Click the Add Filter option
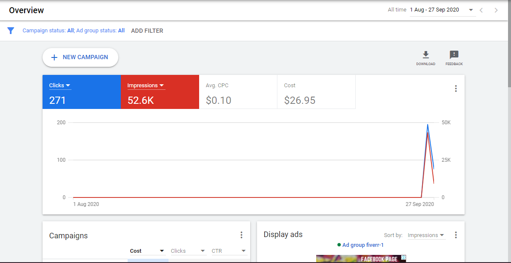The width and height of the screenshot is (511, 263). [147, 31]
